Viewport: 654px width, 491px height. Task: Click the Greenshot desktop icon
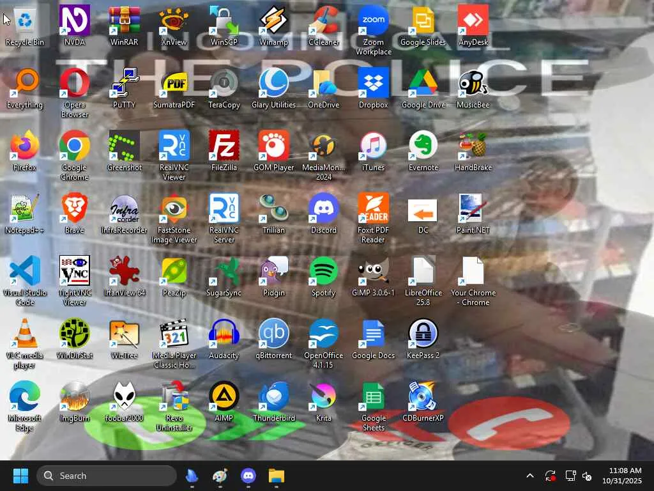tap(125, 151)
